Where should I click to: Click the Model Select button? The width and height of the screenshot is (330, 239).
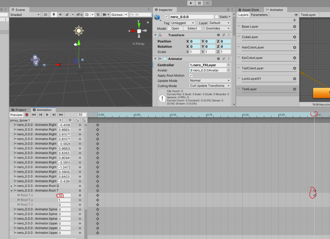coord(192,28)
